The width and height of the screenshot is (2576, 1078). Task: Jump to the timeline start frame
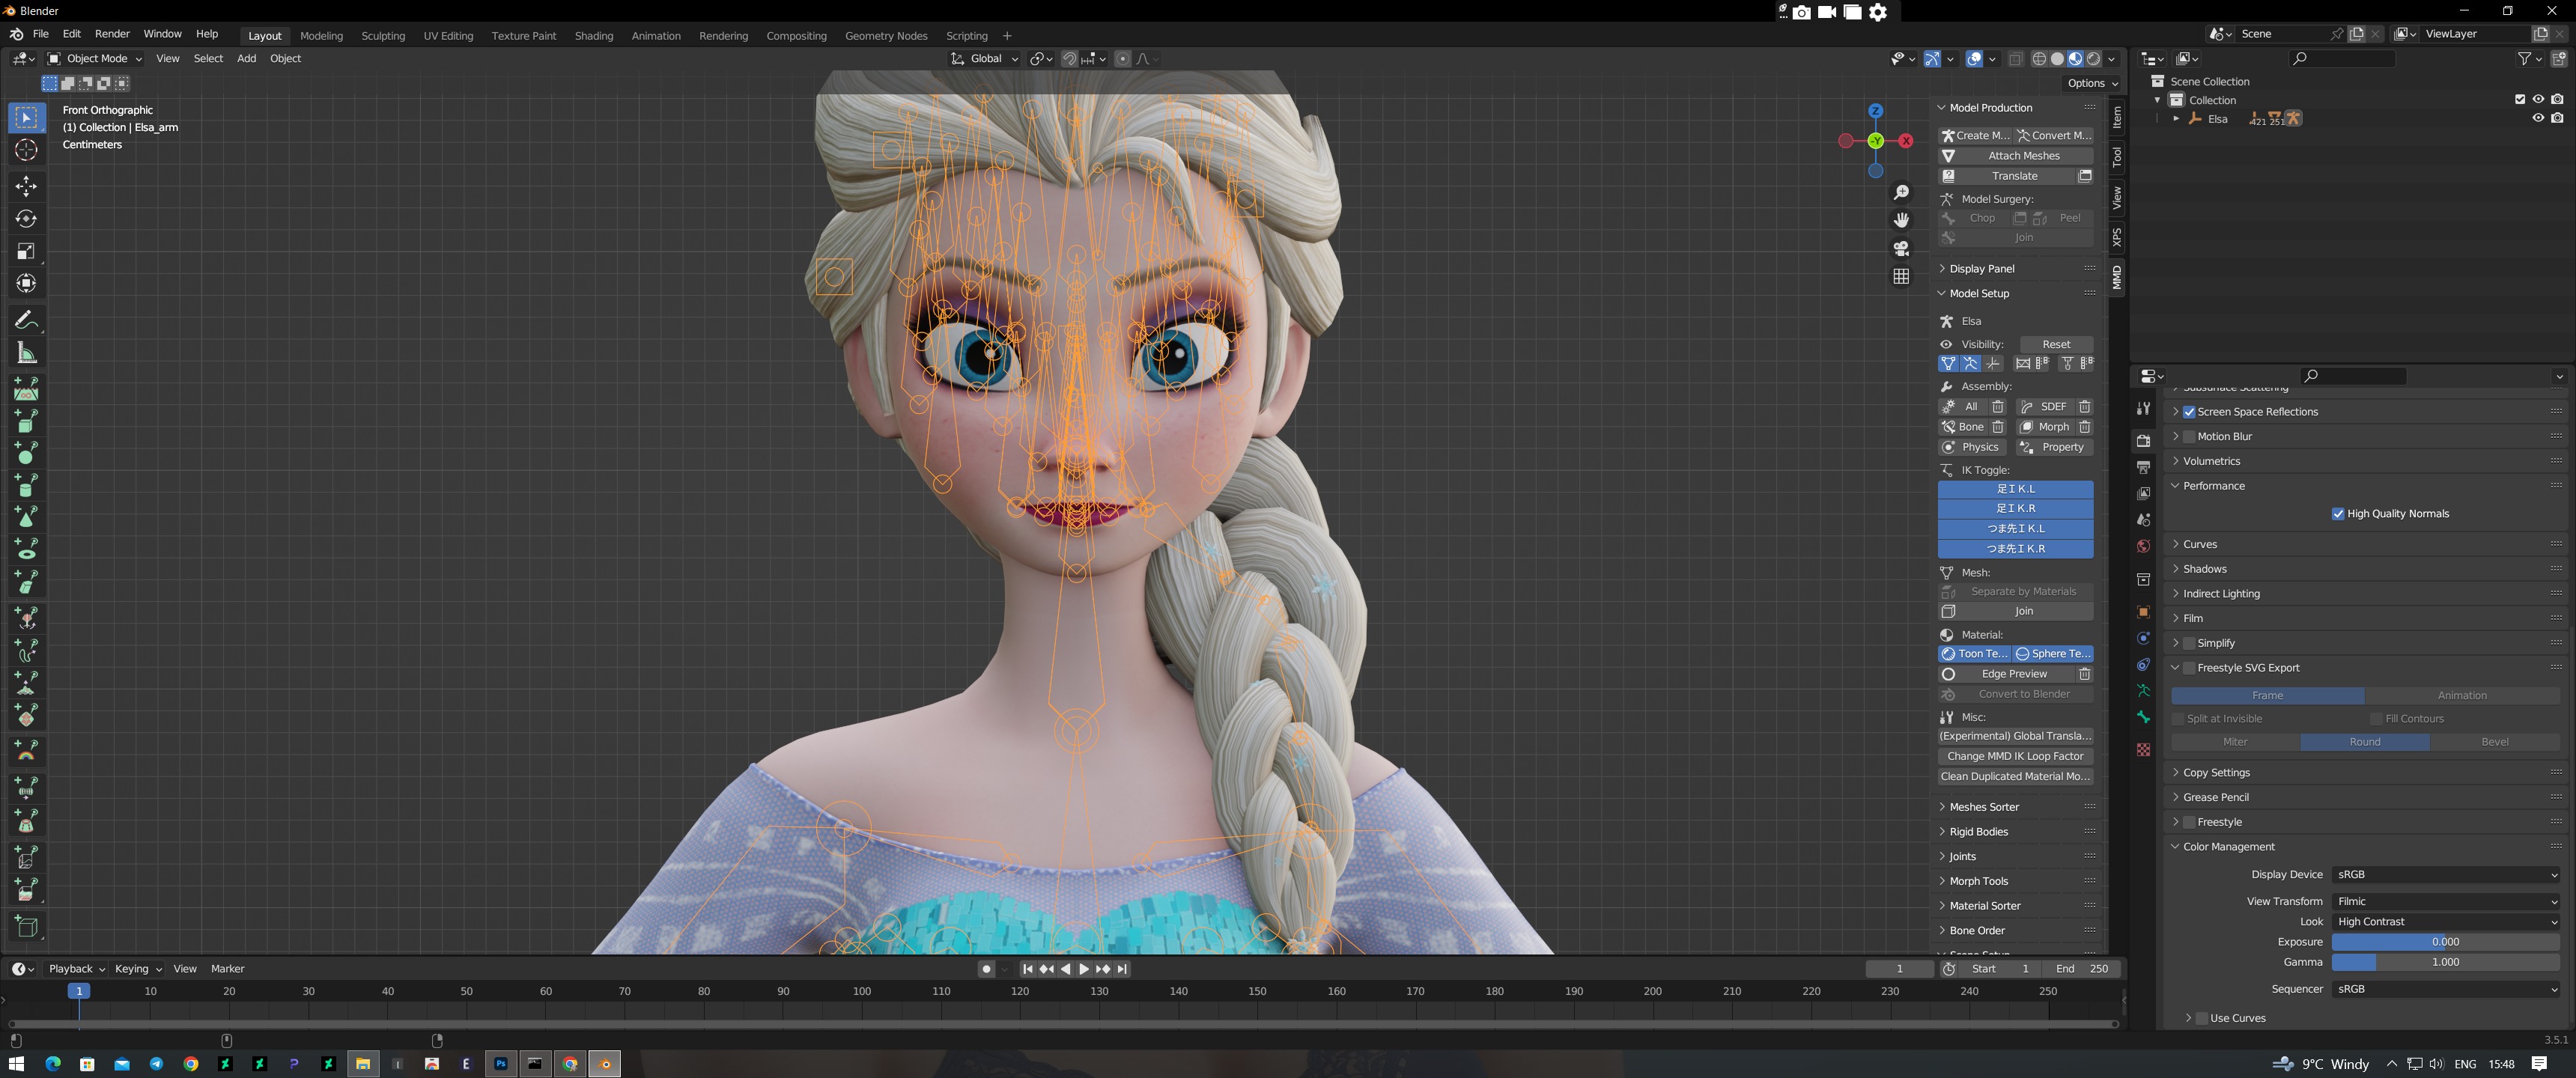[1027, 969]
